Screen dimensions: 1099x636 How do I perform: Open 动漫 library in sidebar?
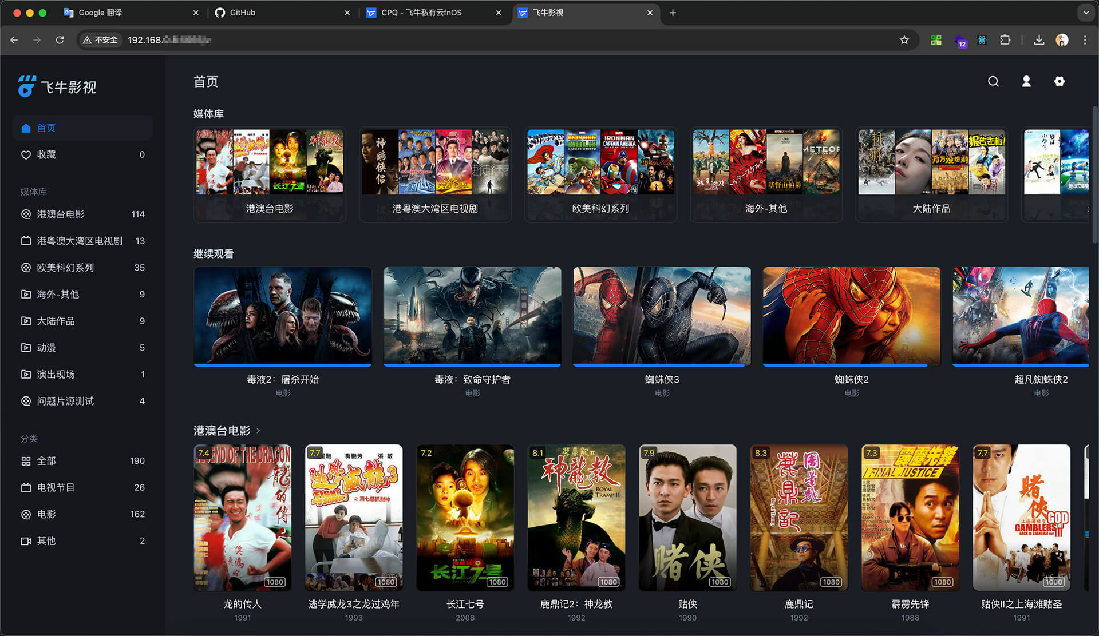coord(82,348)
